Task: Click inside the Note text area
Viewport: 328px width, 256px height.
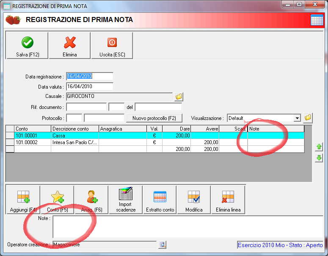Action: click(188, 227)
